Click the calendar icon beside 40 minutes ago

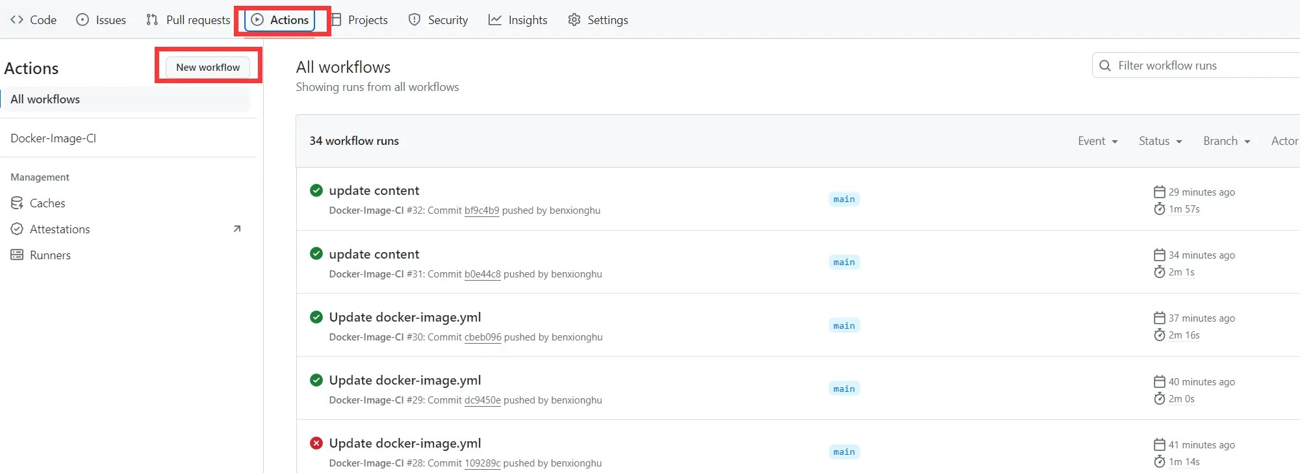[1160, 381]
